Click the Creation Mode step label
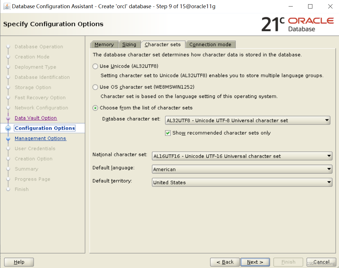This screenshot has width=339, height=268. pos(32,57)
